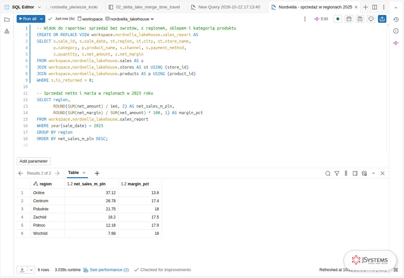Select the Table results tab
Screen dimensions: 404x278
(x=73, y=173)
